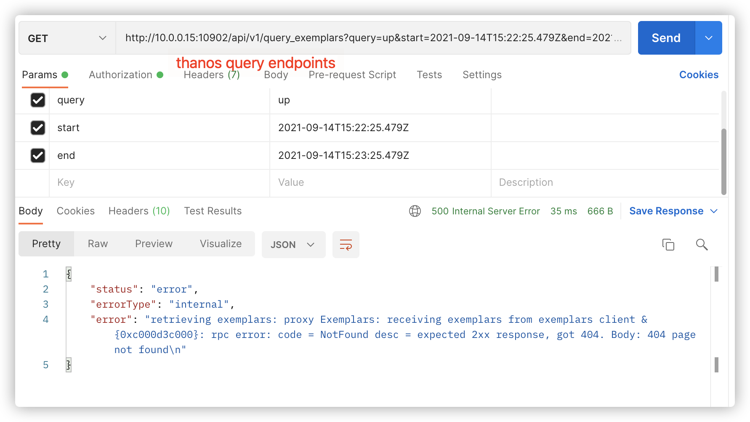Screen dimensions: 750x422
Task: Copy the response body to clipboard
Action: (x=668, y=245)
